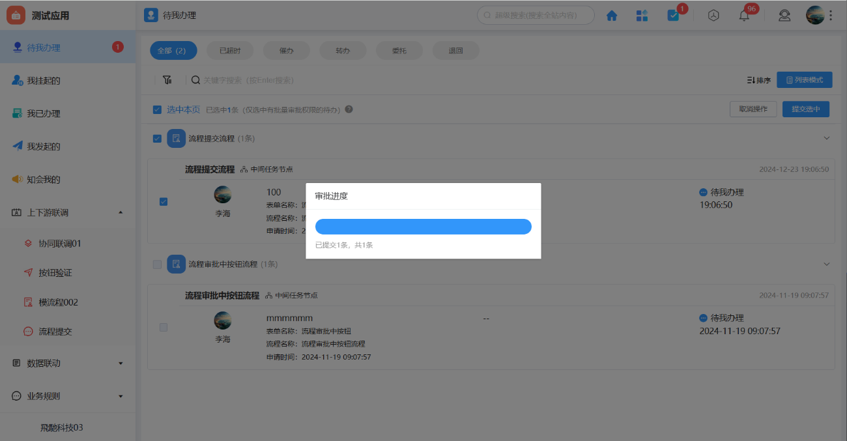Click the filter funnel icon above the search field
This screenshot has height=441, width=847.
click(167, 79)
